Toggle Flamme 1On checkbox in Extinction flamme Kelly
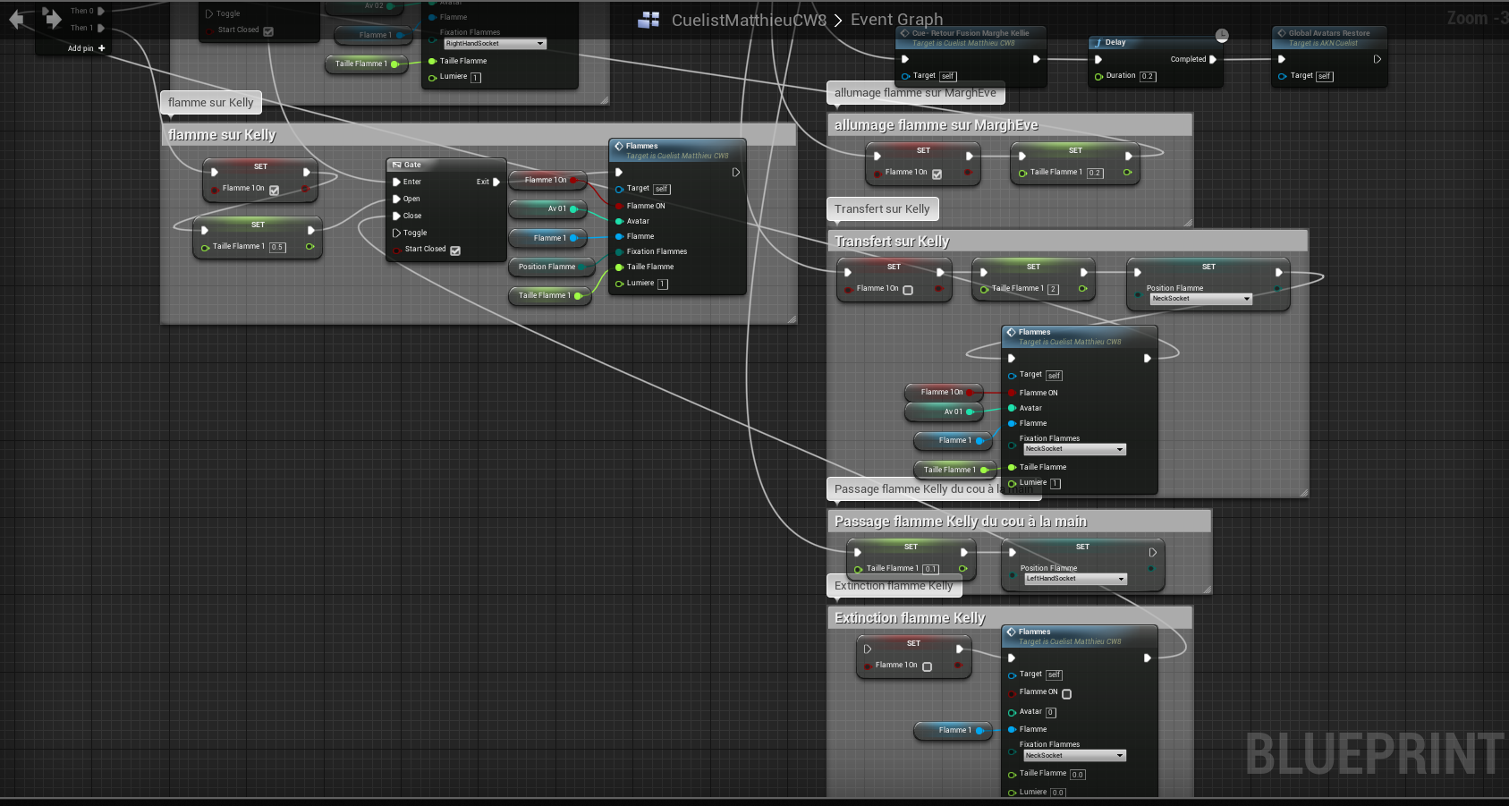 pyautogui.click(x=927, y=666)
